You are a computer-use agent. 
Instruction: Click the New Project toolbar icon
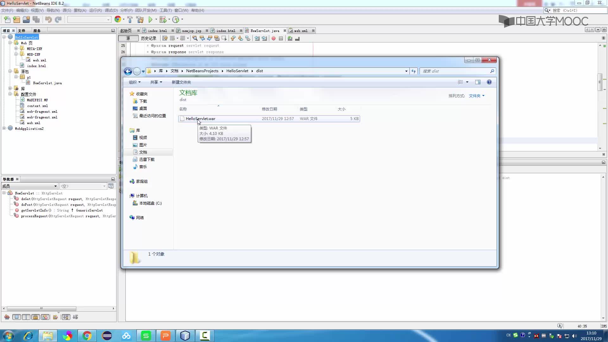[16, 20]
